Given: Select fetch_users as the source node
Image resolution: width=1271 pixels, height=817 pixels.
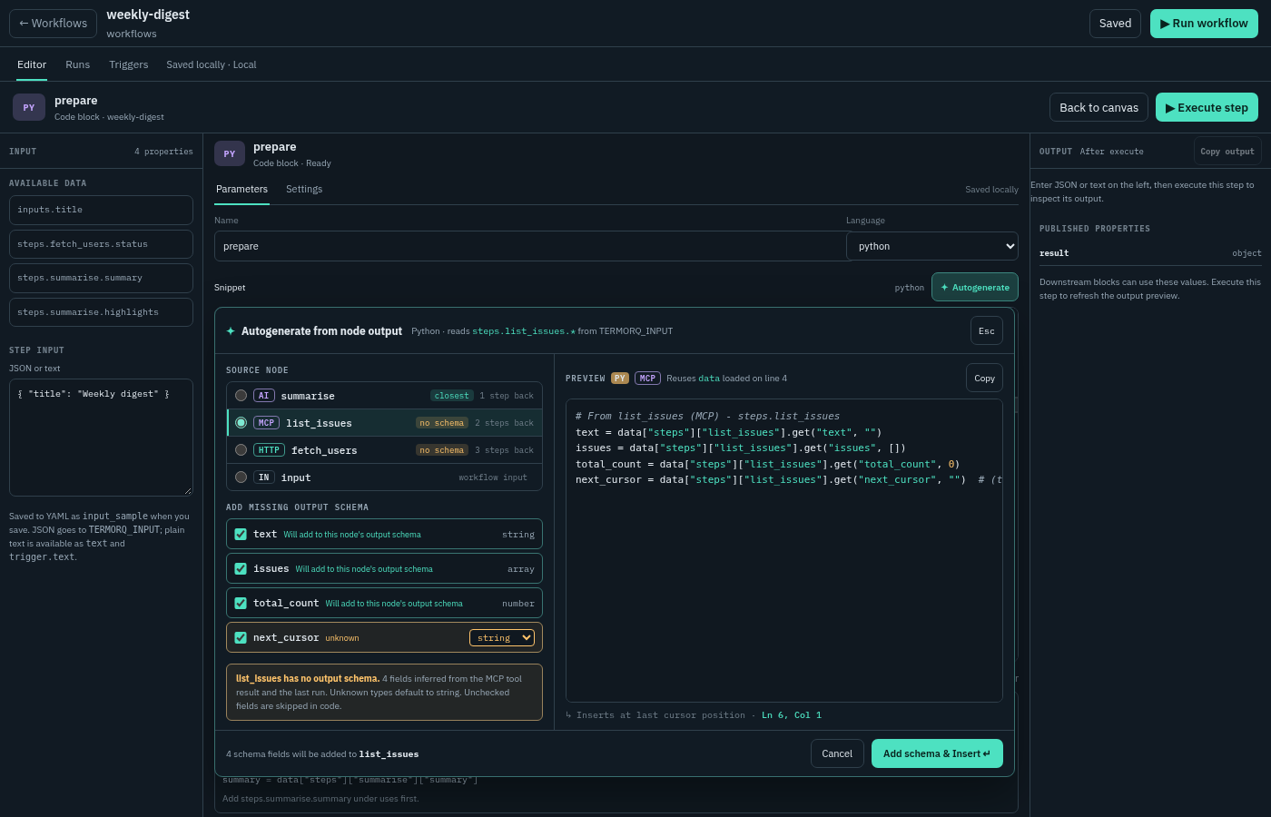Looking at the screenshot, I should [241, 450].
